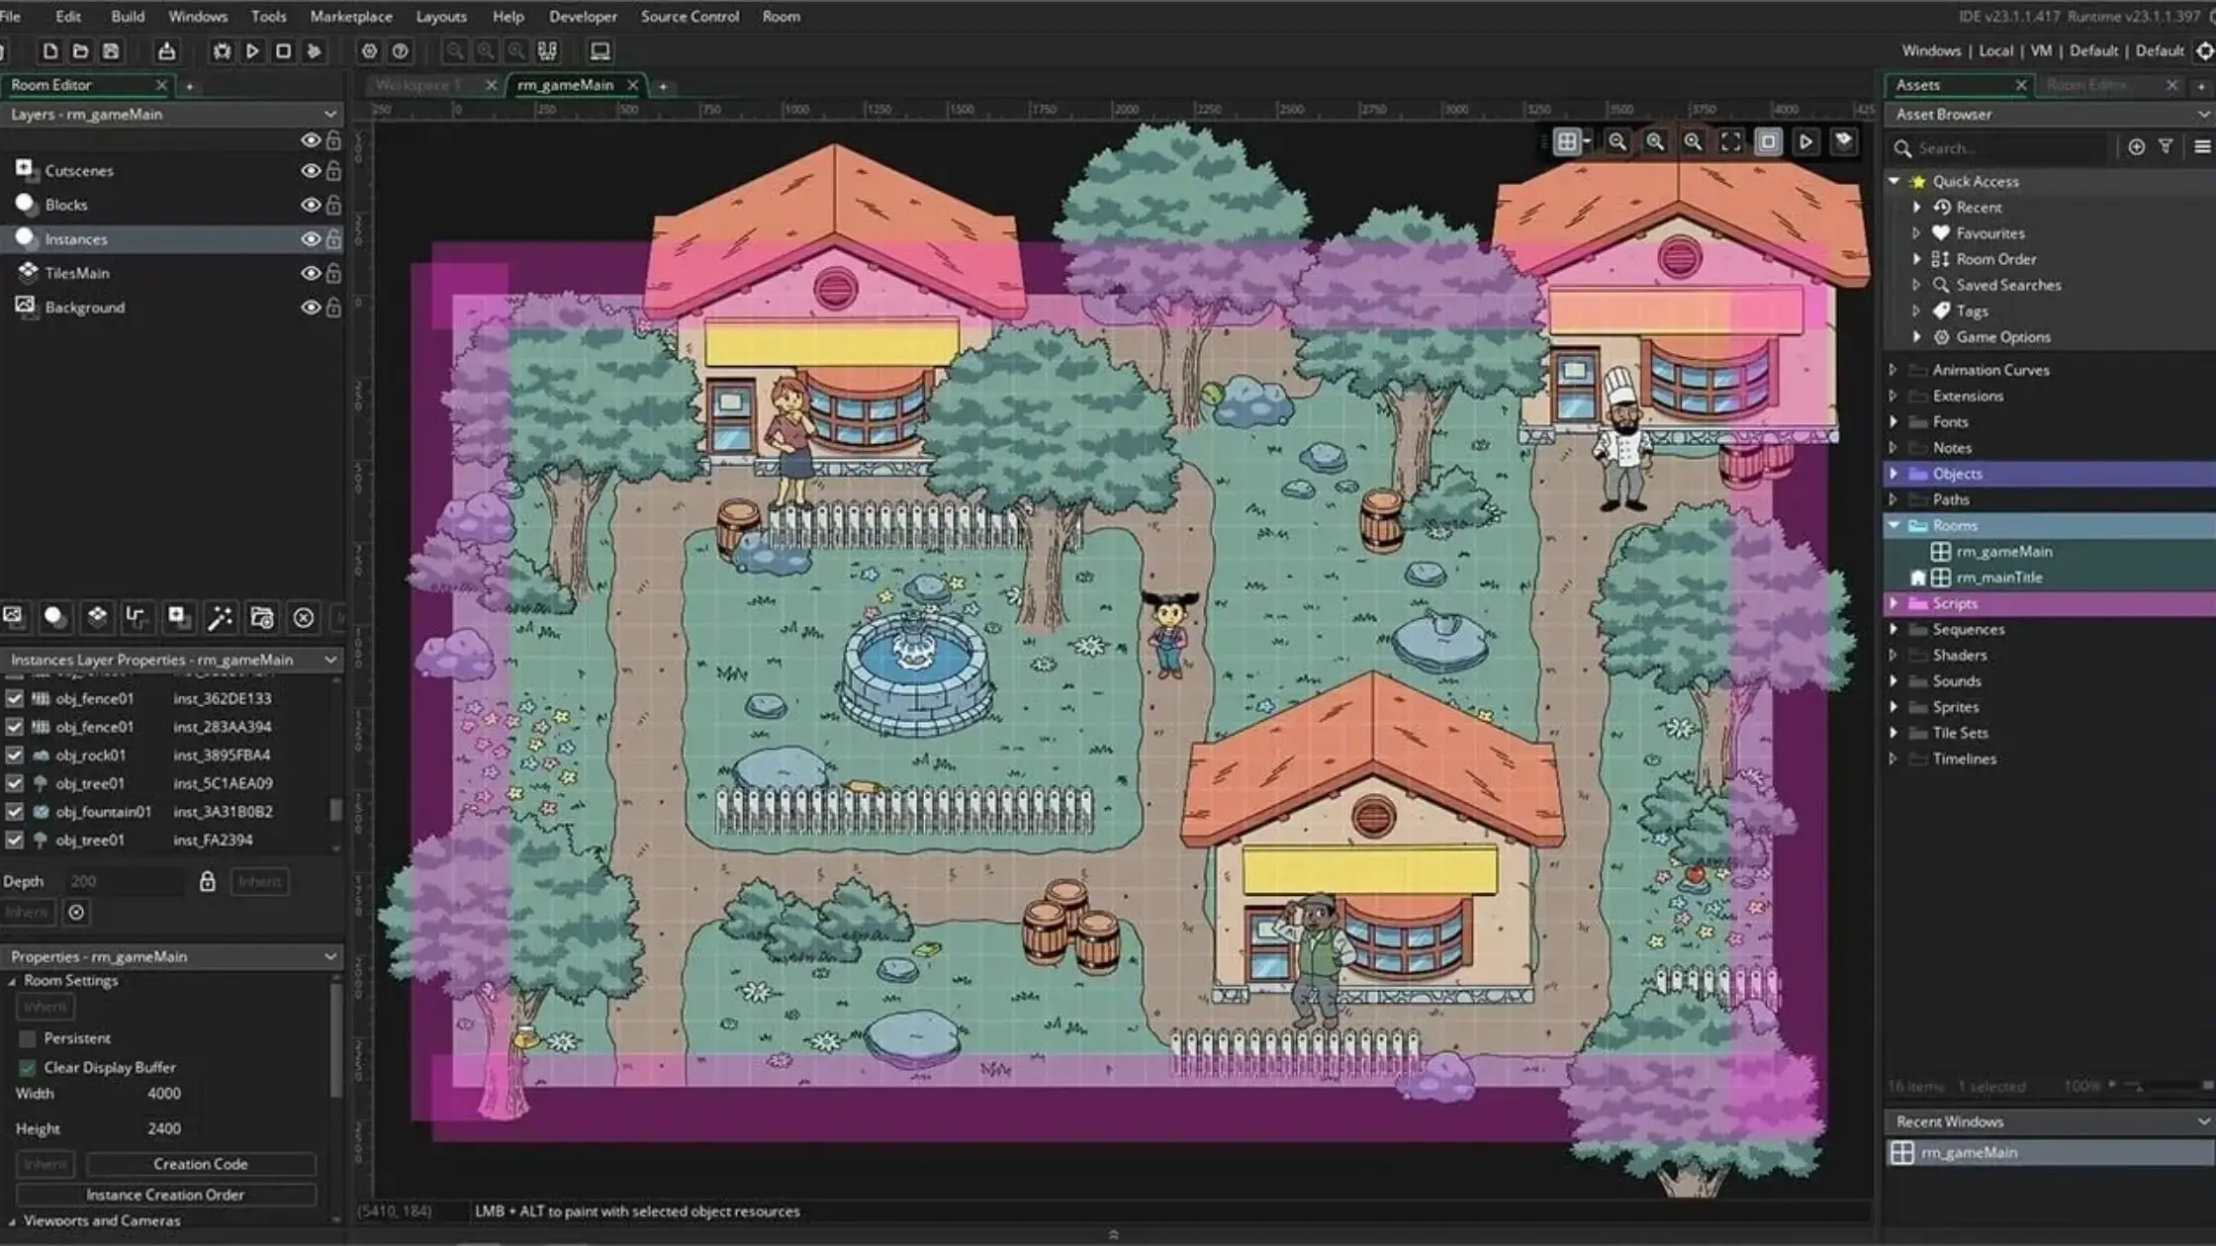Viewport: 2216px width, 1246px height.
Task: Click the Creation Code button
Action: click(199, 1164)
